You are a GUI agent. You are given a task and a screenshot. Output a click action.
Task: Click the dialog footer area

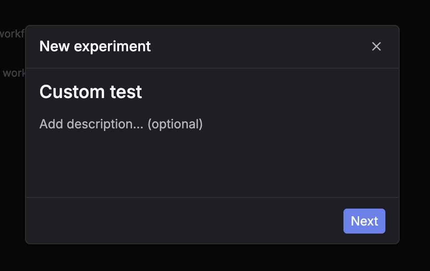pyautogui.click(x=178, y=221)
